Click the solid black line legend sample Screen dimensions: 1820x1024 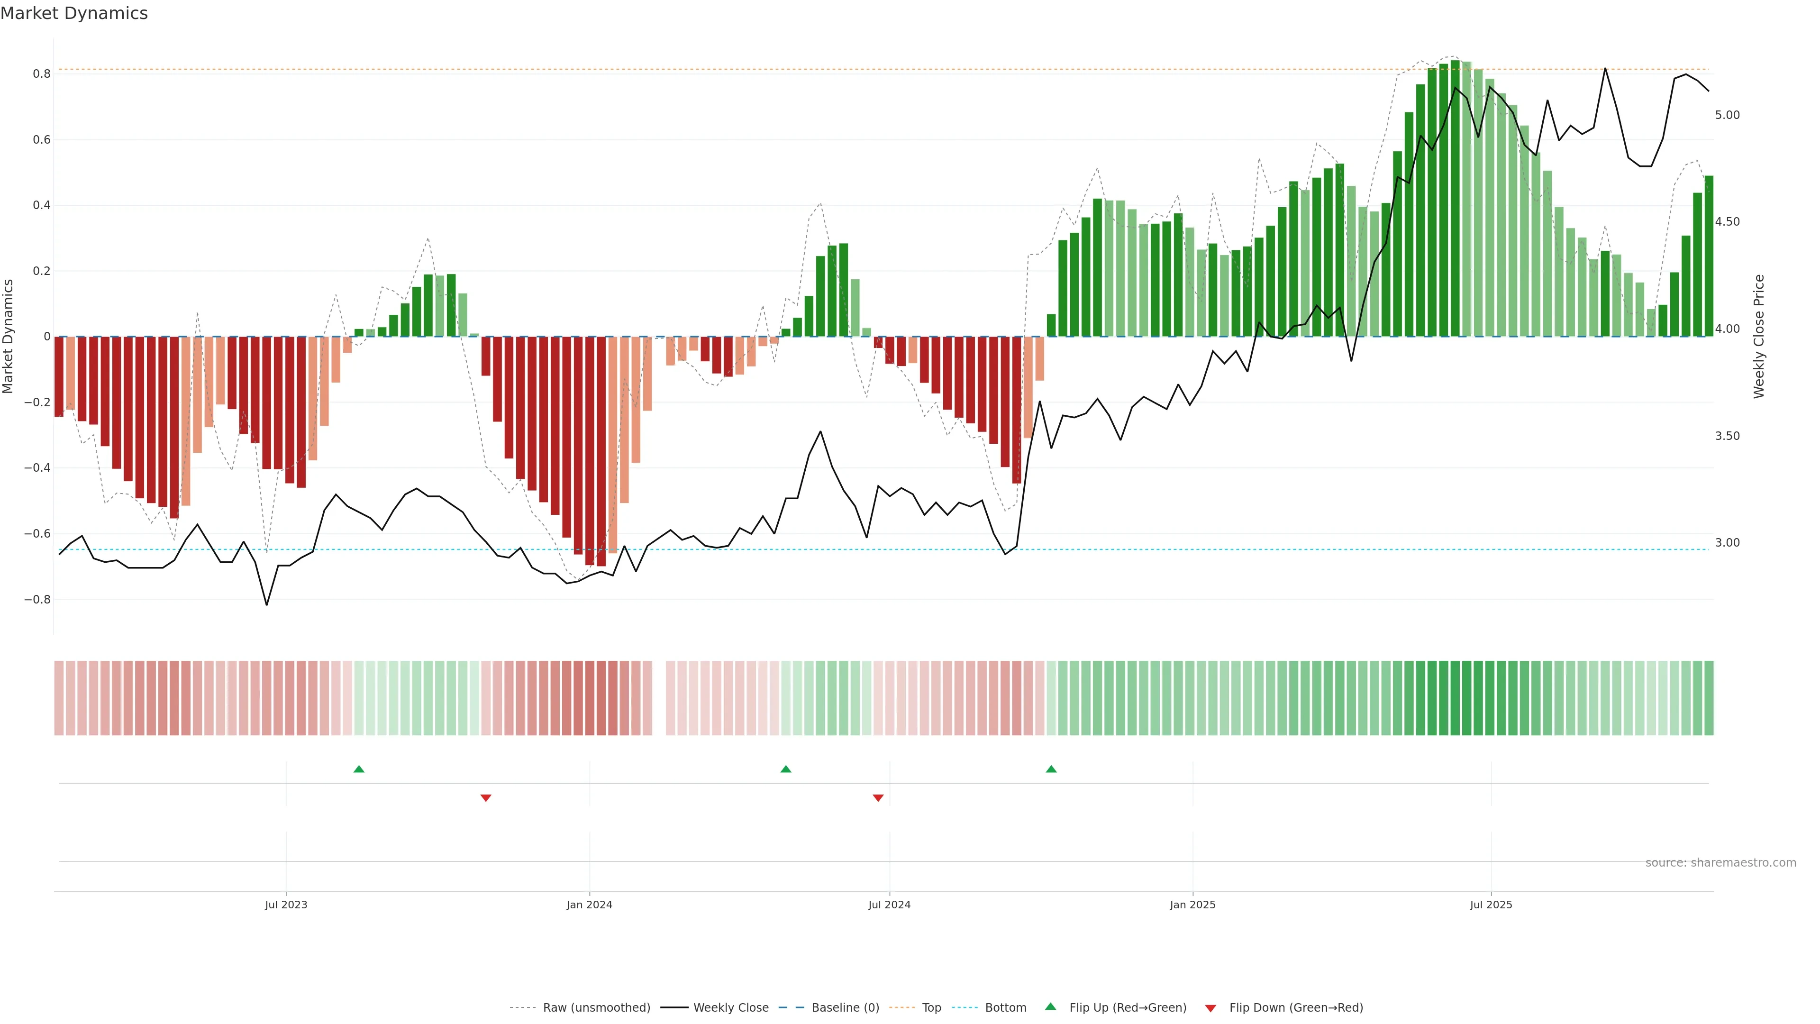tap(674, 1008)
